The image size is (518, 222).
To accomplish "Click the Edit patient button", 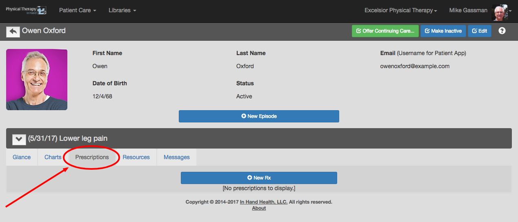I will click(480, 31).
